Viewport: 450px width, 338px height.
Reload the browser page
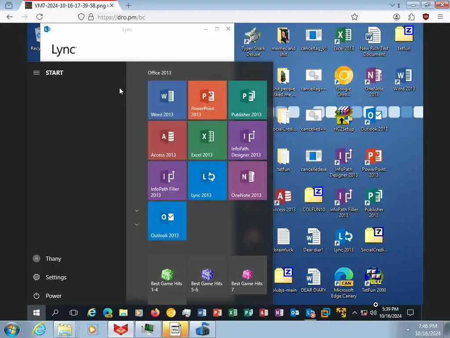[40, 17]
